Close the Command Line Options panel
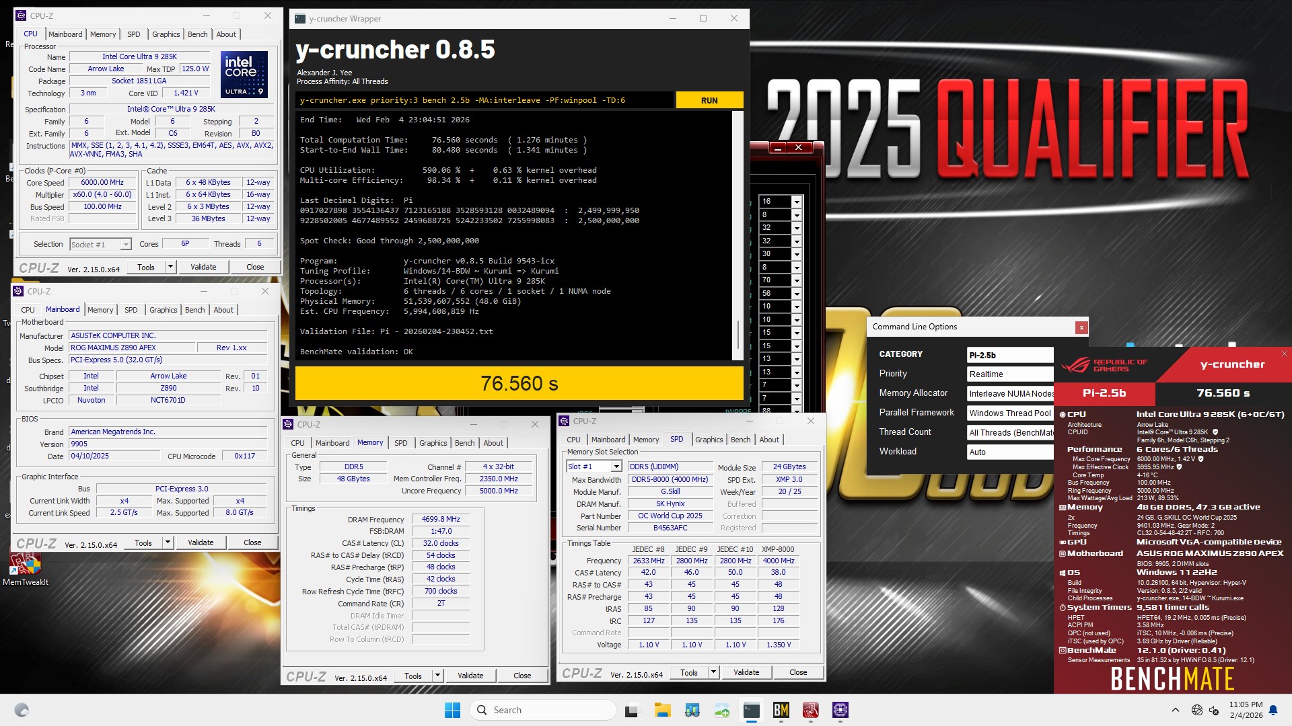This screenshot has height=726, width=1292. point(1081,327)
